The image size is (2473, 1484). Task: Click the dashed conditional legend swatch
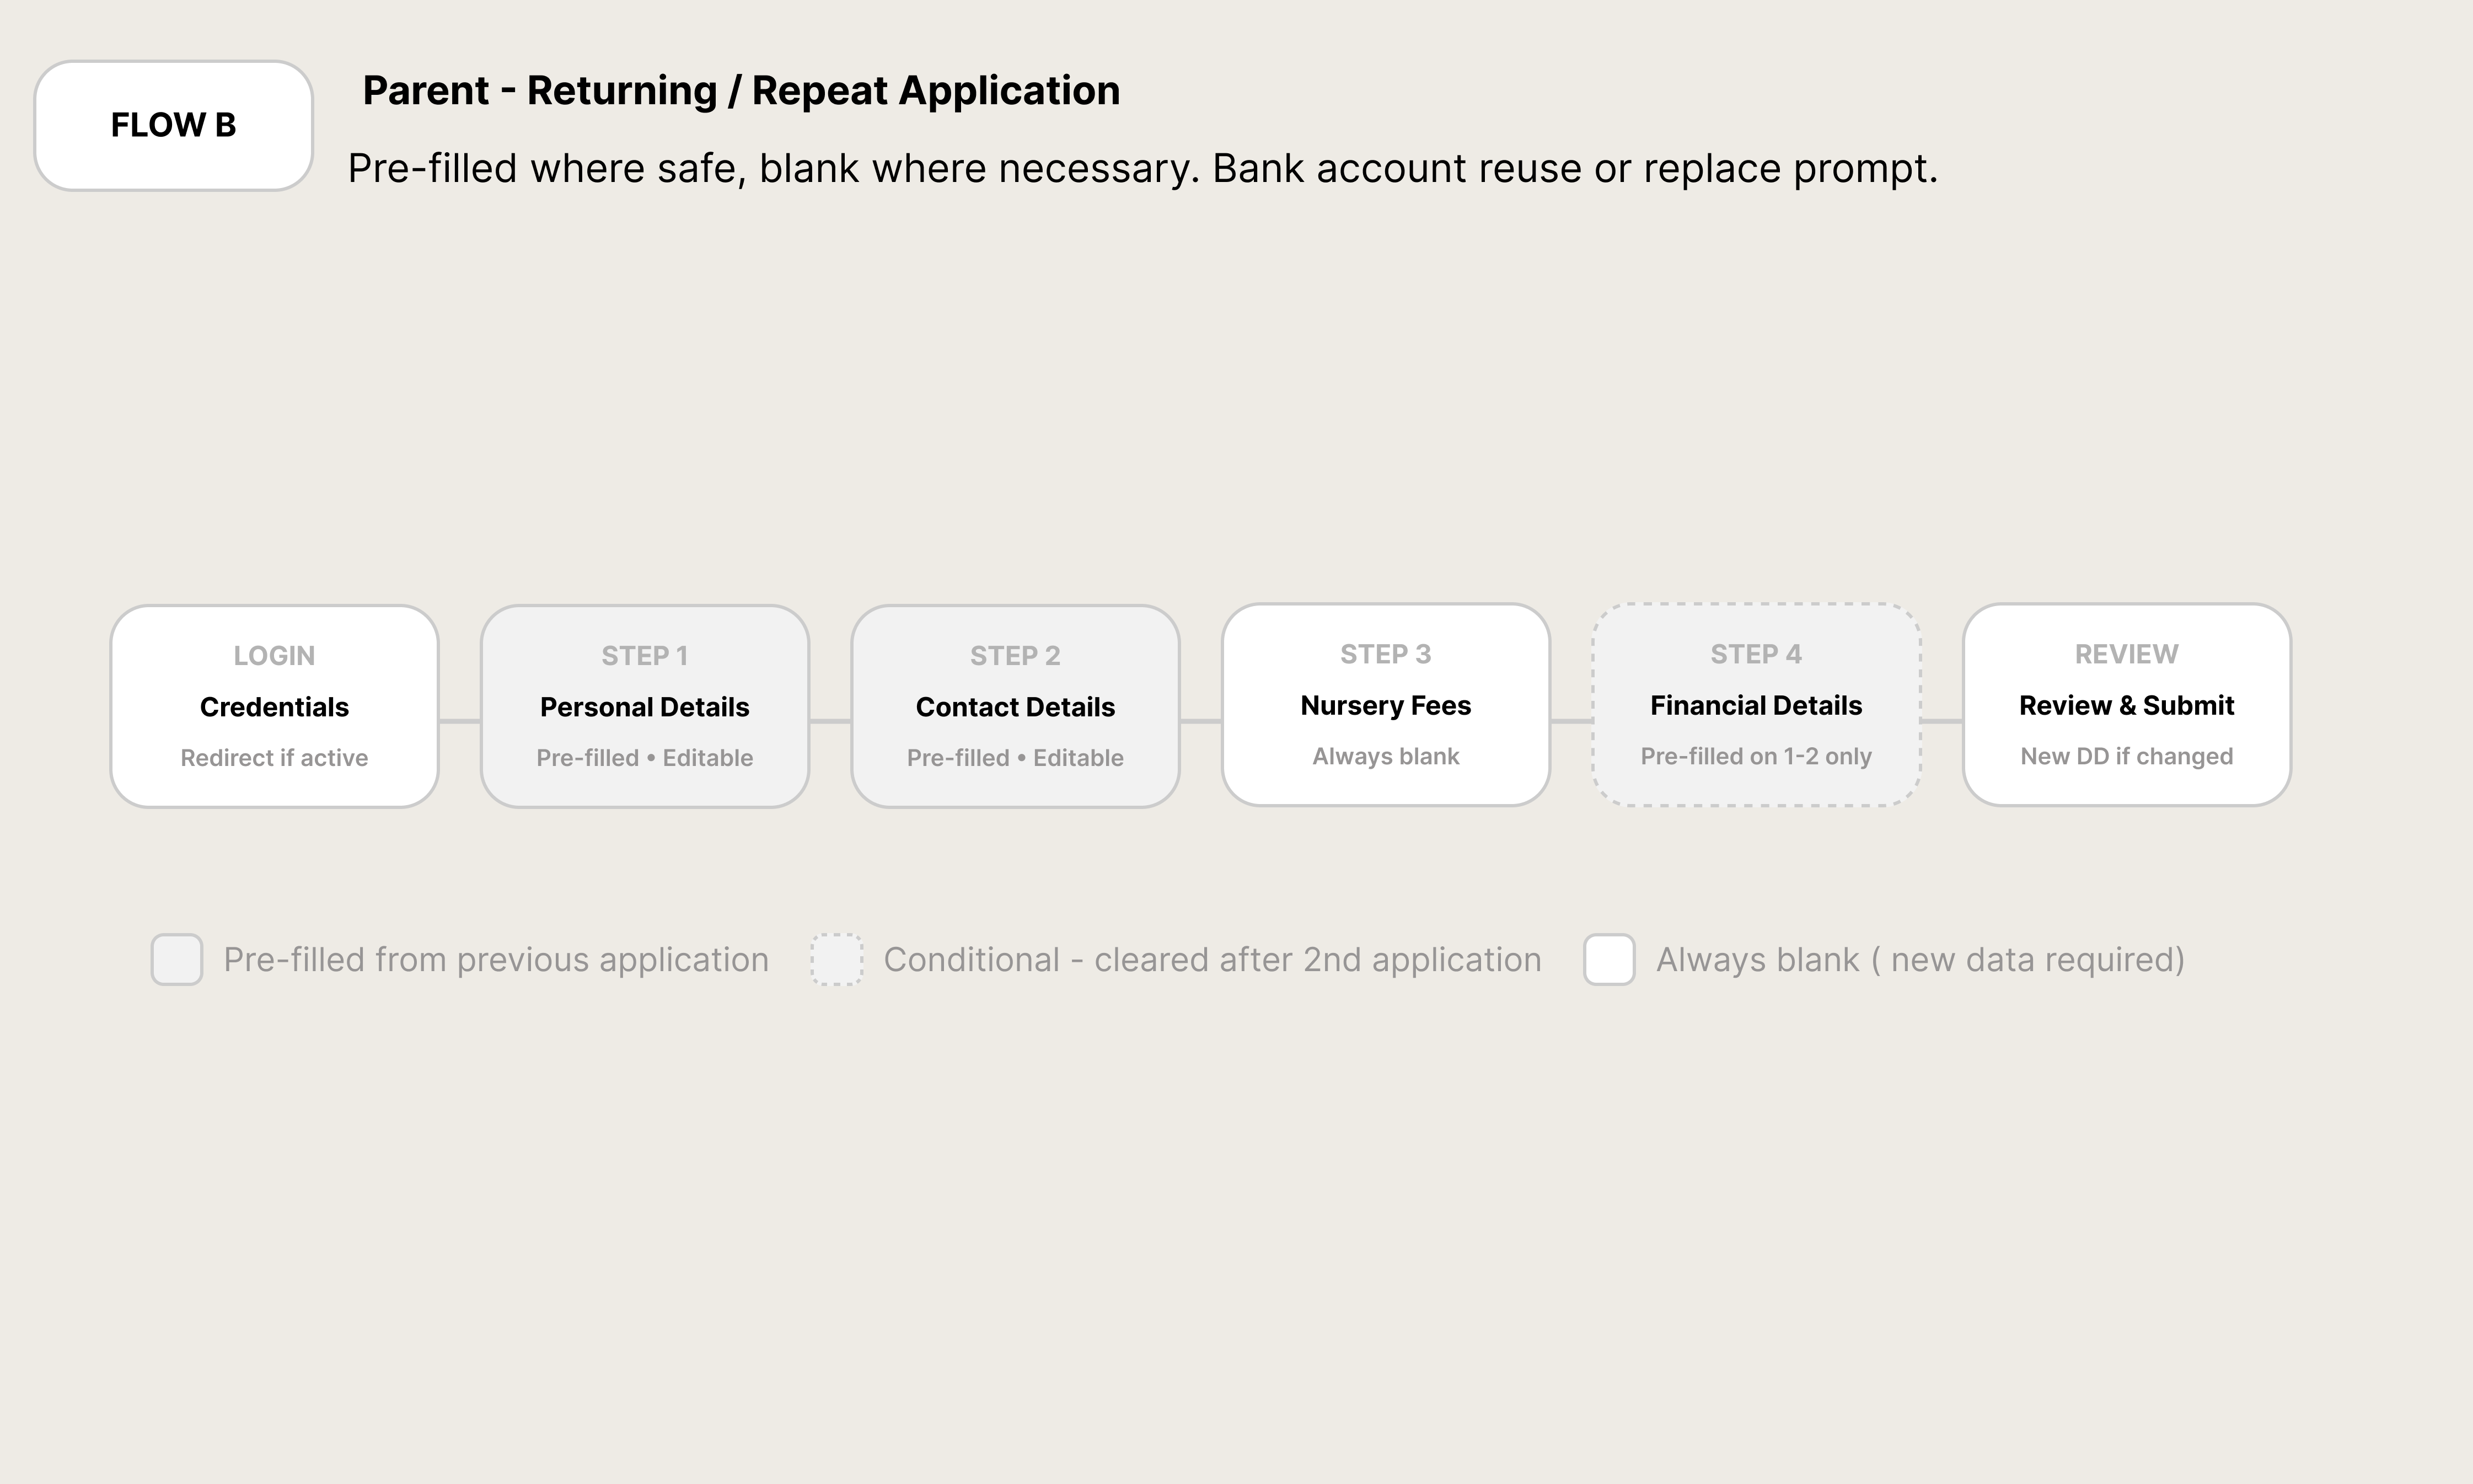836,960
